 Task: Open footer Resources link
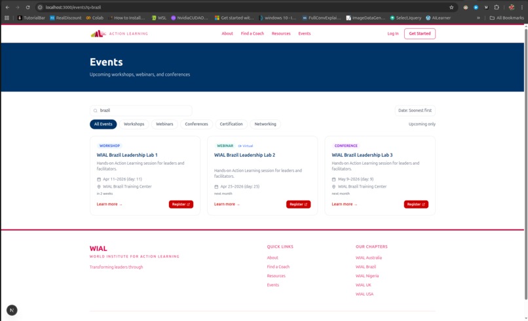(x=276, y=276)
